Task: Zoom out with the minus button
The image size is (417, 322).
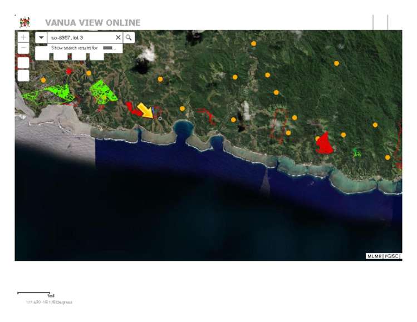Action: tap(23, 48)
